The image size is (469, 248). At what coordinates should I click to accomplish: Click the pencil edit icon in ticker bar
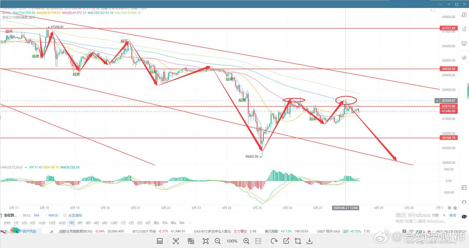point(52,231)
